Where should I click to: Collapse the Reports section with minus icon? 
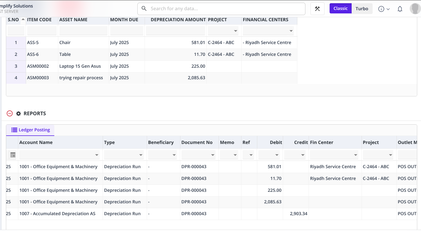[x=10, y=113]
